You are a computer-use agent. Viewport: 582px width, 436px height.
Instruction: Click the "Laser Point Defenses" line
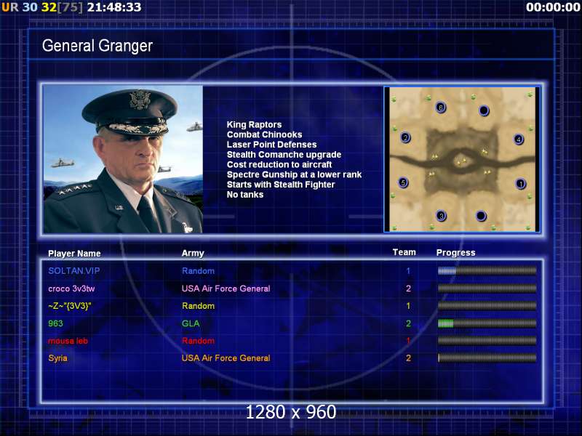[271, 145]
